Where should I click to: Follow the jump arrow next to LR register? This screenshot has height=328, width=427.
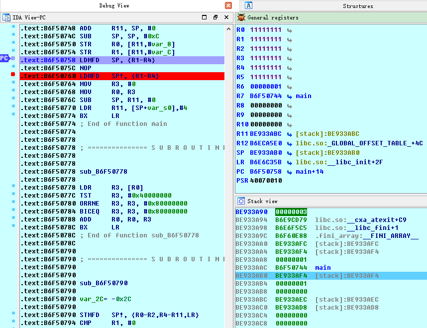click(290, 163)
